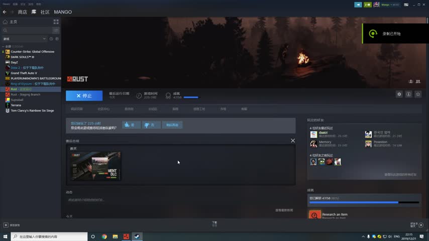Screen dimensions: 429x241
Task: Add Rust to favorites star icon
Action: (x=418, y=94)
